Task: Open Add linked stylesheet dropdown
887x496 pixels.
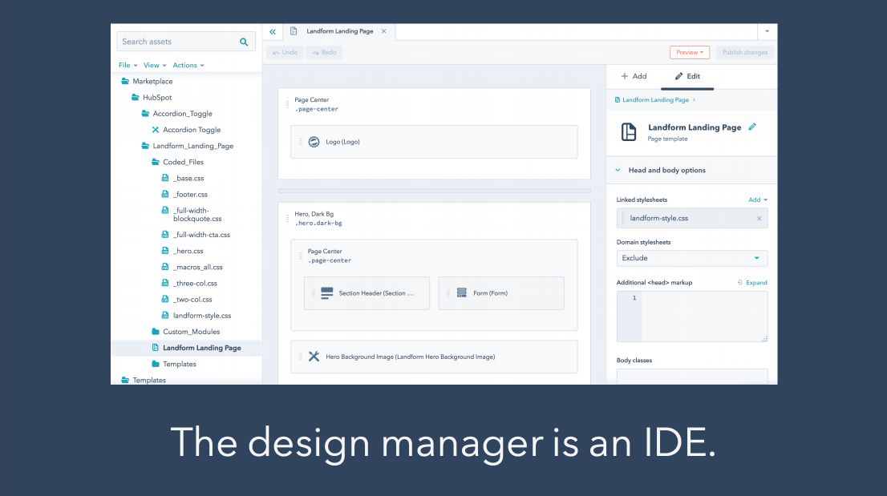Action: point(758,200)
